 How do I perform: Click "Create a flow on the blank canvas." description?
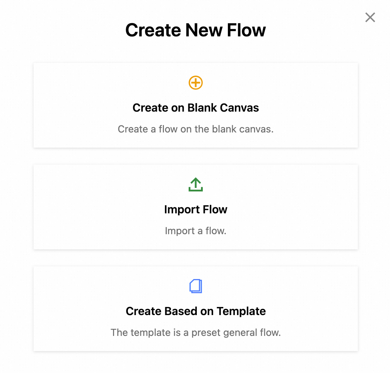coord(196,129)
